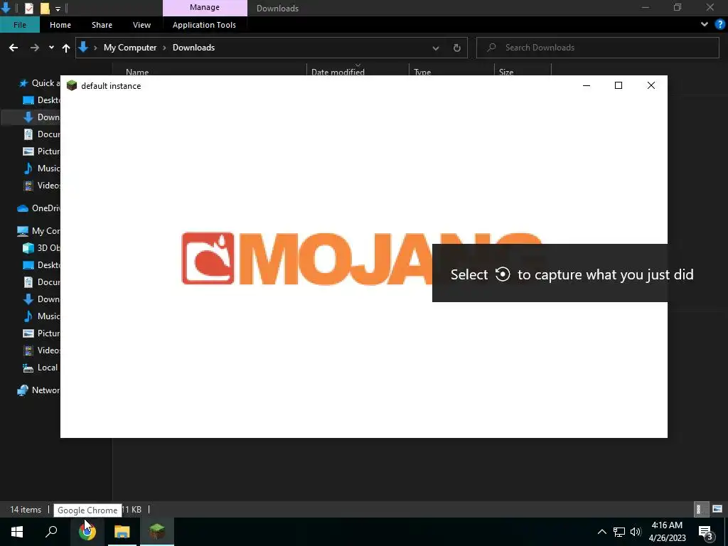Viewport: 728px width, 546px height.
Task: Open Local Disk under My Computer
Action: pos(42,368)
